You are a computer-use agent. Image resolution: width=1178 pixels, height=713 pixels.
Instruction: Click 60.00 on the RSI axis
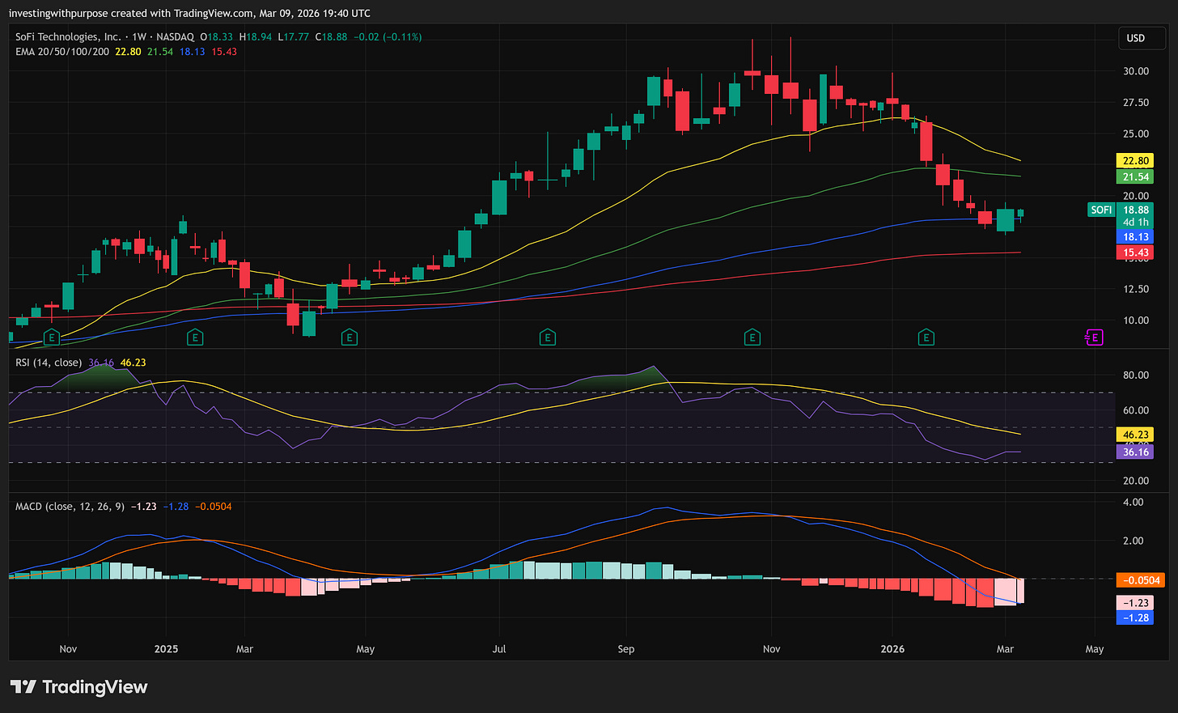(x=1136, y=410)
